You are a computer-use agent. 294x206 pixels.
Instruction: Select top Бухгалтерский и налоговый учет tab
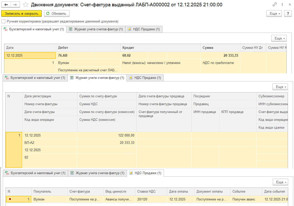pyautogui.click(x=34, y=29)
